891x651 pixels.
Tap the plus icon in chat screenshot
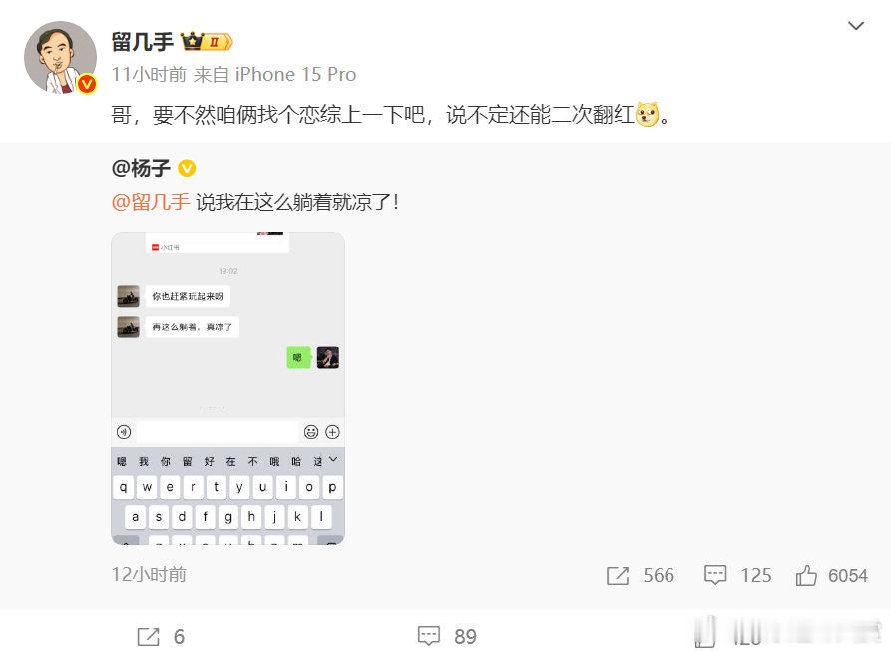[332, 432]
